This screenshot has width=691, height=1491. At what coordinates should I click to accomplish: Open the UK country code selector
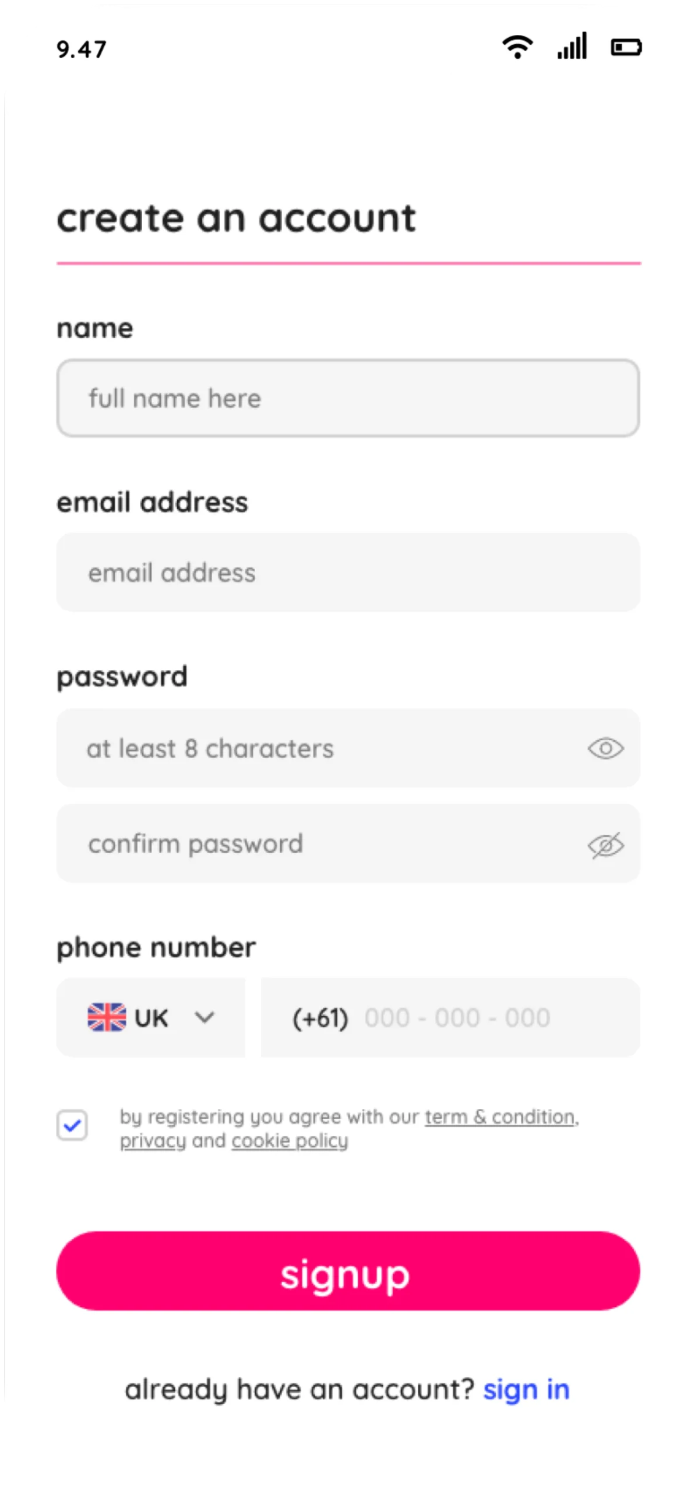click(150, 1017)
